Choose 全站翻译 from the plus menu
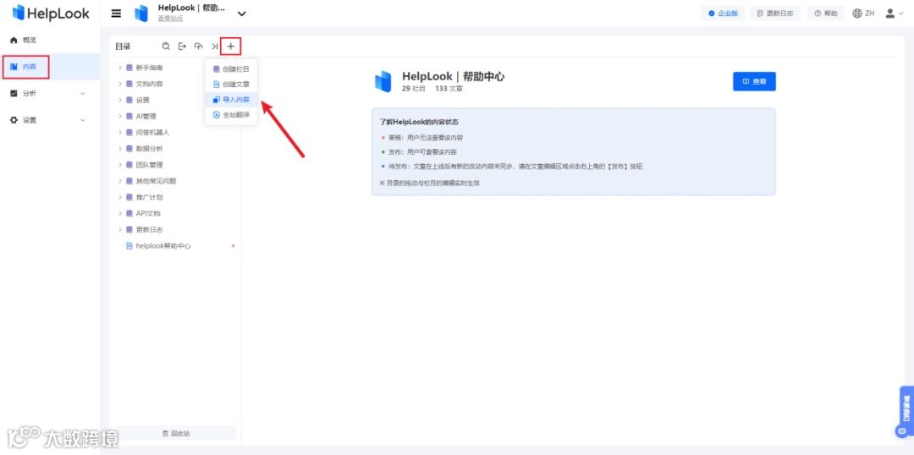Viewport: 914px width, 455px height. (x=231, y=115)
